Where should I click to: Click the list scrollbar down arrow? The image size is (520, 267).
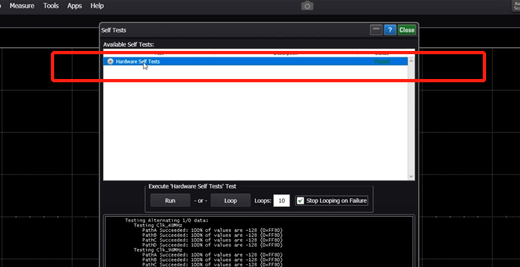coord(411,177)
